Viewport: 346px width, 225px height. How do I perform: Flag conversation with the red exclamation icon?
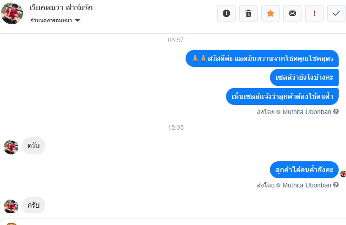[314, 13]
